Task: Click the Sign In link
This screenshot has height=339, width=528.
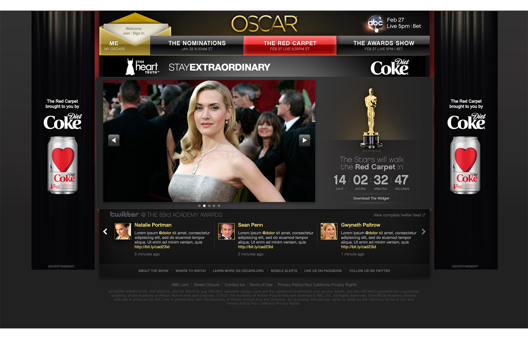Action: [x=138, y=34]
